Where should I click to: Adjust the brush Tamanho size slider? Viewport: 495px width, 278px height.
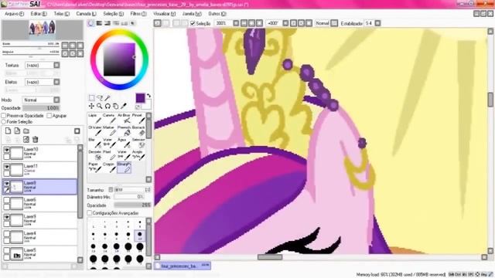pyautogui.click(x=132, y=190)
